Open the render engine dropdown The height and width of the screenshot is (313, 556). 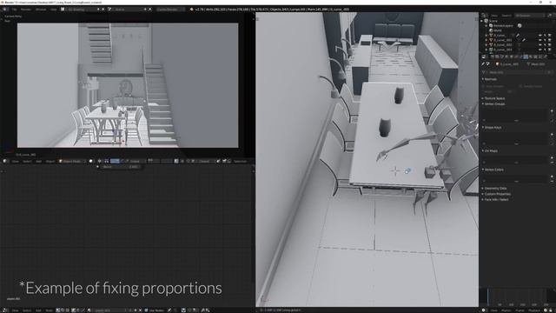[170, 9]
